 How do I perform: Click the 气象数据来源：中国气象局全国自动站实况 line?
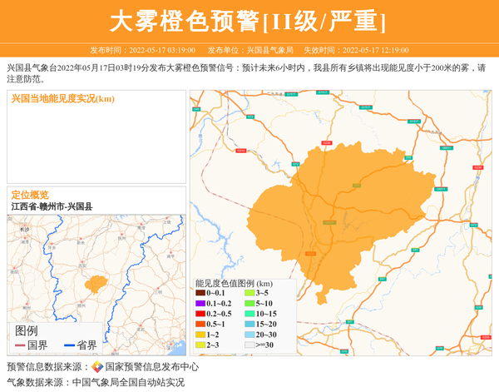[x=96, y=382]
